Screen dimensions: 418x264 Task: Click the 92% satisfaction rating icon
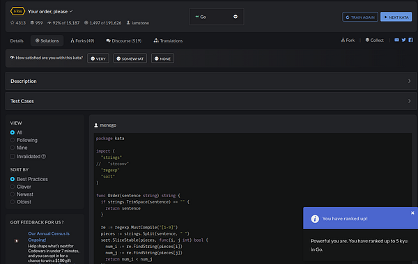tap(49, 23)
